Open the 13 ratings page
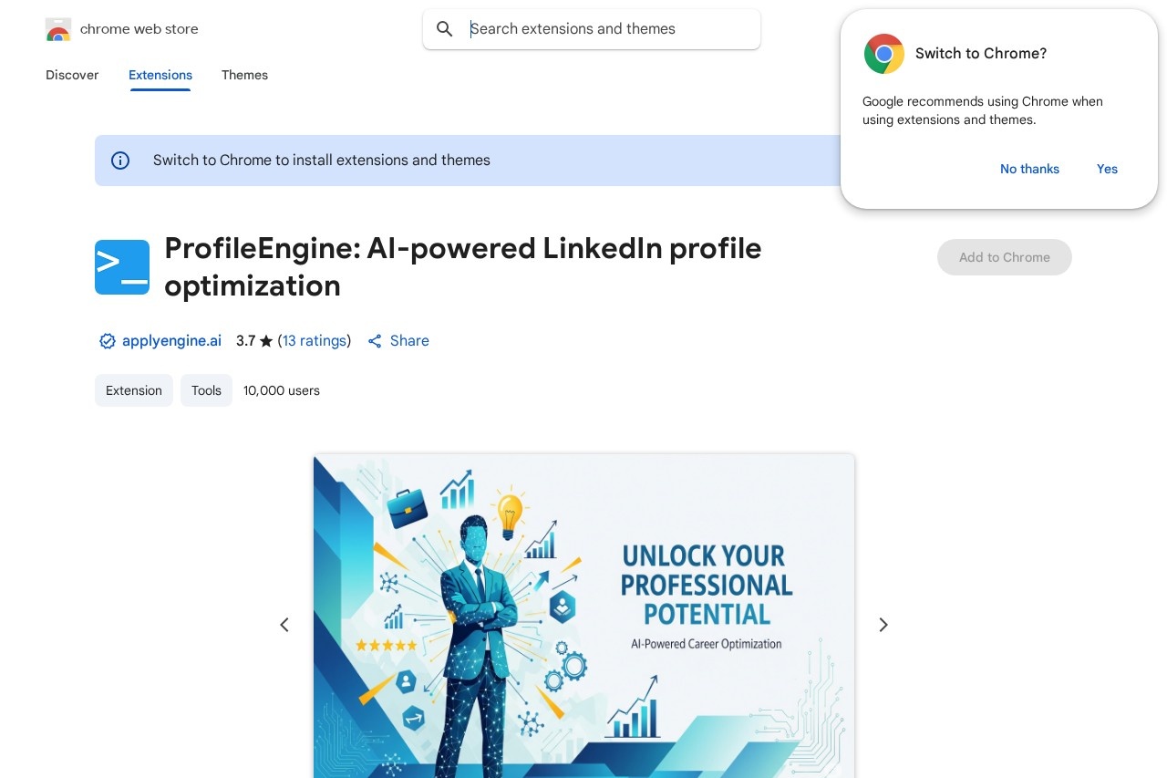The height and width of the screenshot is (778, 1167). coord(314,340)
